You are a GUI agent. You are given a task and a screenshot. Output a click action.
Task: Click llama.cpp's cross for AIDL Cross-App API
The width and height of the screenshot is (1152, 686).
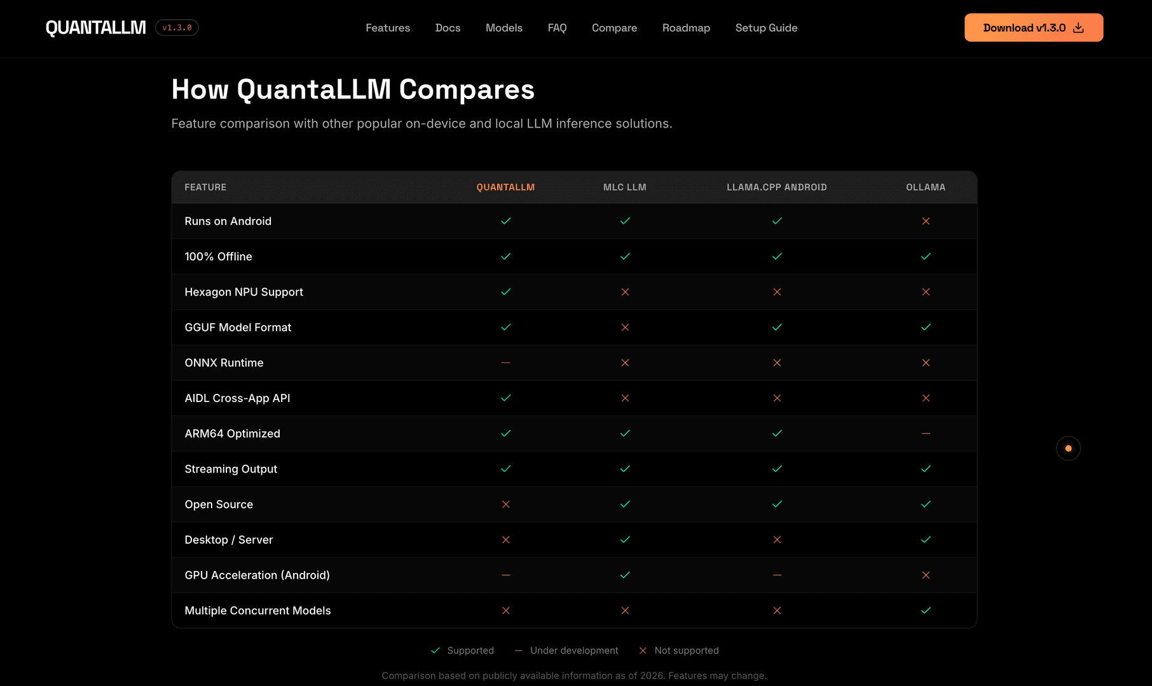click(x=777, y=398)
